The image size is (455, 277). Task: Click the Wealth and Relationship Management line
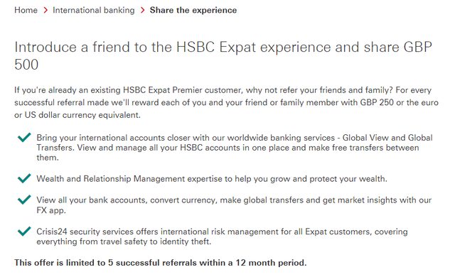(x=212, y=178)
